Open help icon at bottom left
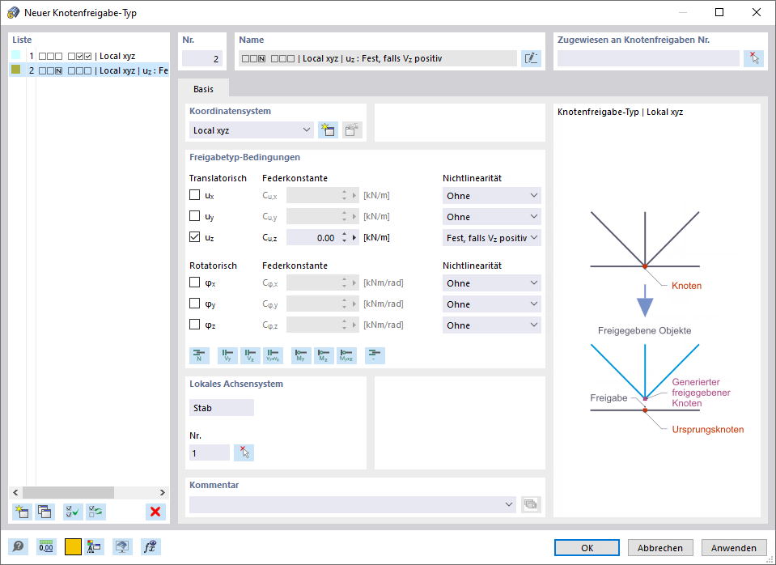 click(19, 546)
